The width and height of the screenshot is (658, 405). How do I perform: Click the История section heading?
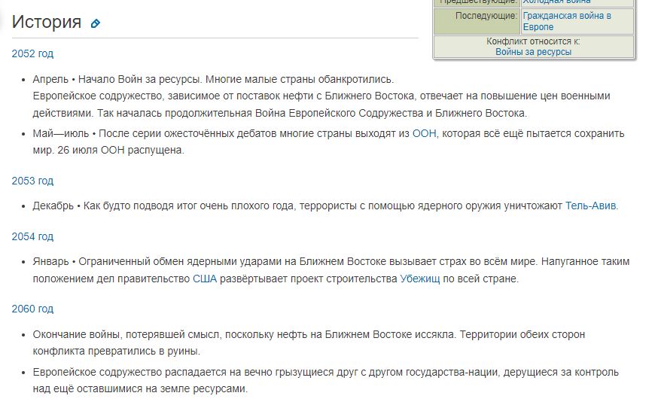47,22
